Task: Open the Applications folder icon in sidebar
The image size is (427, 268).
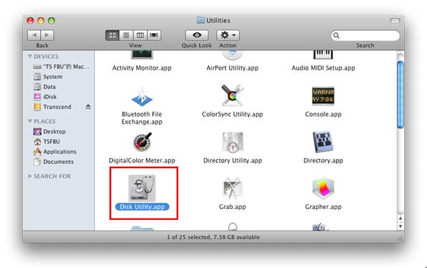Action: click(37, 152)
